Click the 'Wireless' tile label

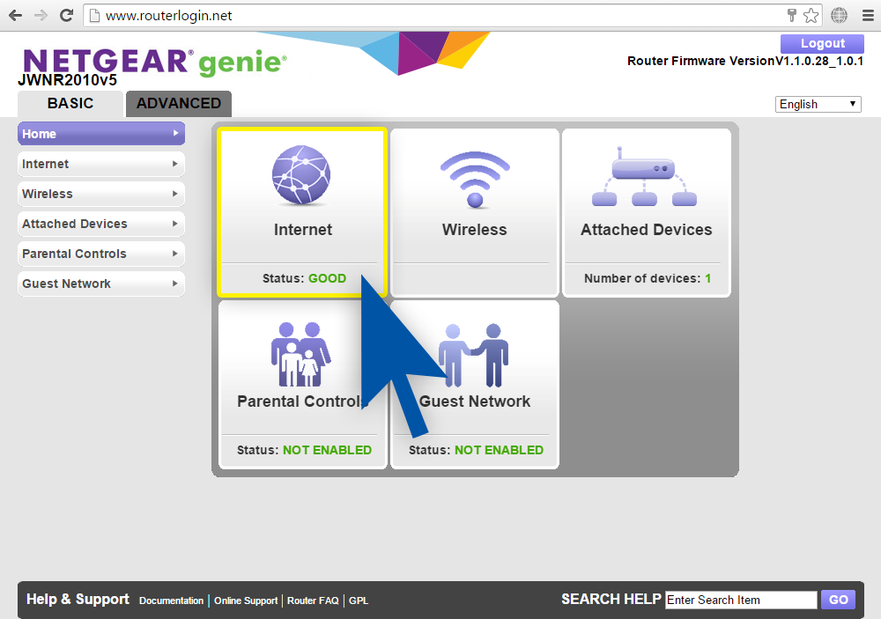[475, 229]
